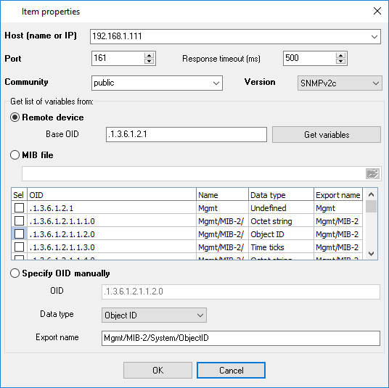Image resolution: width=389 pixels, height=388 pixels.
Task: Open the Data type Object ID dropdown
Action: click(200, 315)
